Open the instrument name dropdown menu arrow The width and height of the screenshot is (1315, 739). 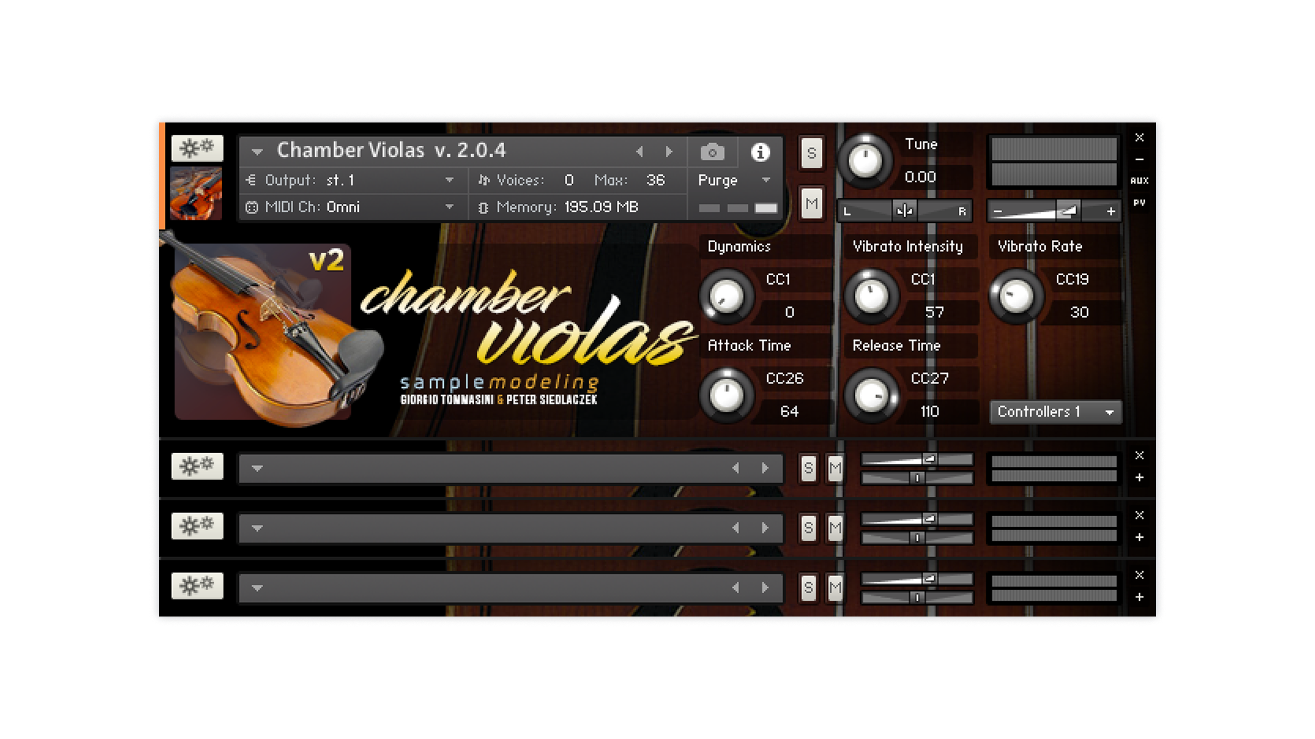click(258, 151)
